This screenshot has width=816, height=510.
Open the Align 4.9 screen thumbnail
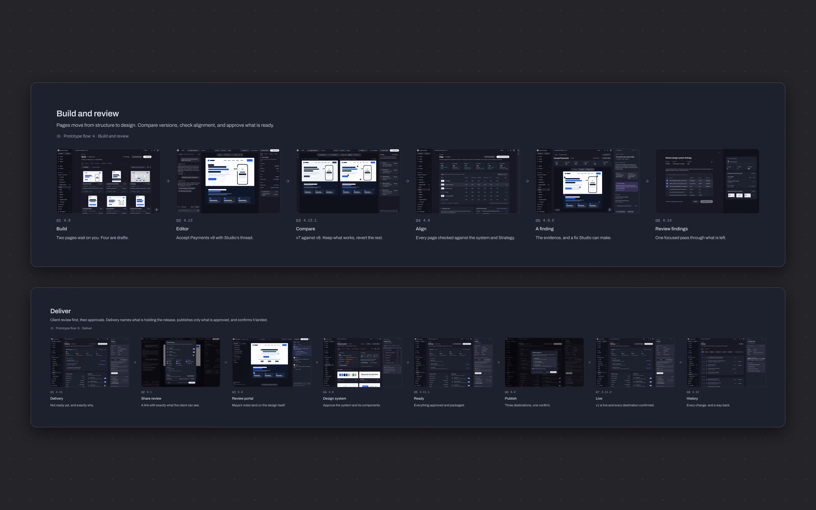[x=468, y=181]
